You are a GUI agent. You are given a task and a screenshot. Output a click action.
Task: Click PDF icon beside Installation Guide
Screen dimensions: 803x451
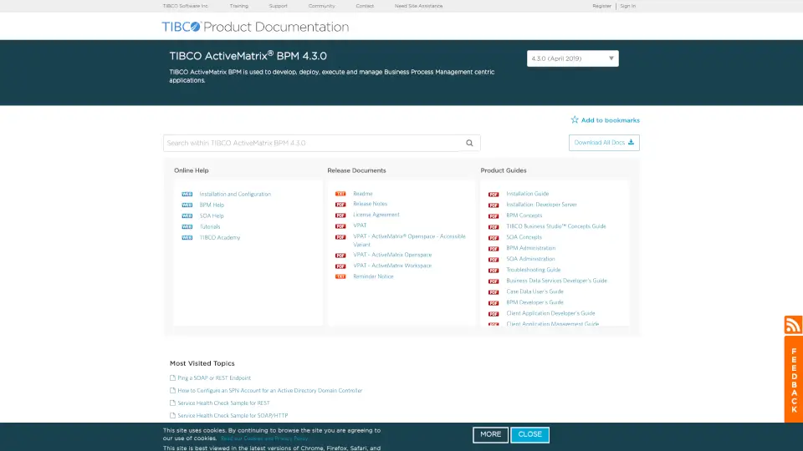pos(494,195)
